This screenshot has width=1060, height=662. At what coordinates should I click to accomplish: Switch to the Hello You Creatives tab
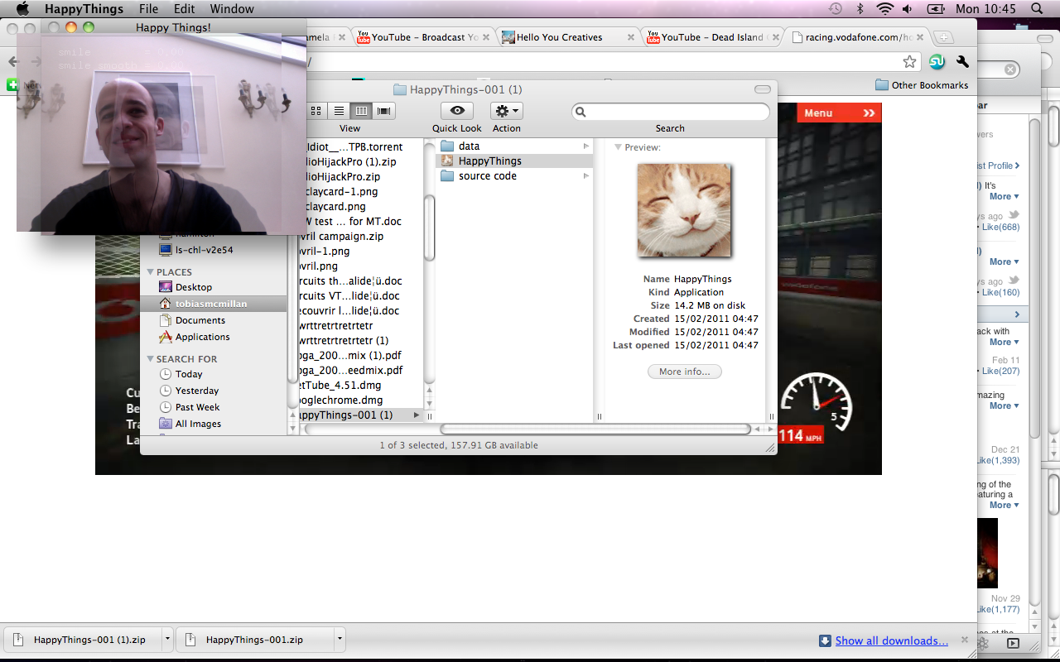coord(560,37)
